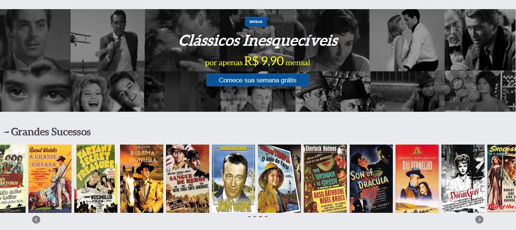Select The Woman in Green poster
This screenshot has height=230, width=516.
325,179
